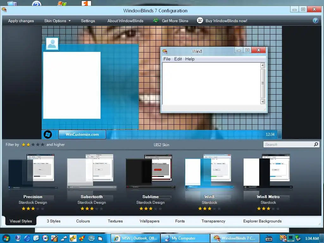The image size is (324, 243).
Task: Click the shopping cart buy icon
Action: (200, 20)
